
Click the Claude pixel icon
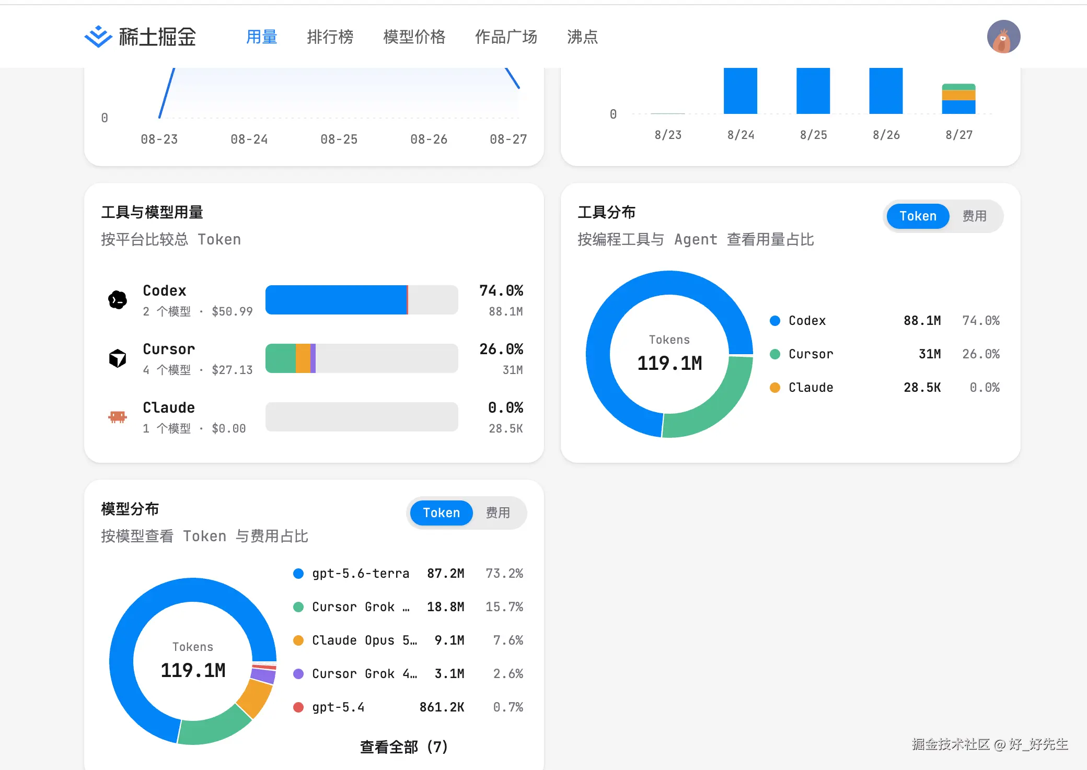(x=118, y=417)
